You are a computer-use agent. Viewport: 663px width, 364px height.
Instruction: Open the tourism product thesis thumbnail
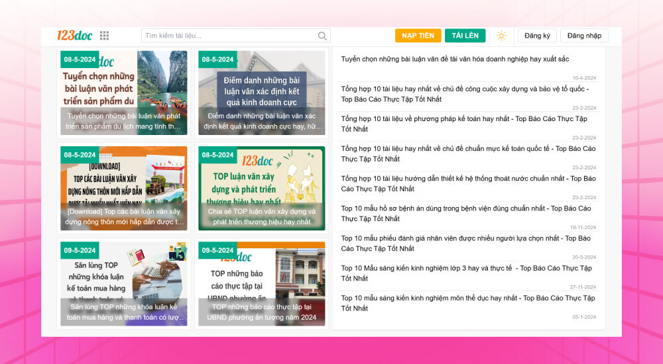[123, 93]
